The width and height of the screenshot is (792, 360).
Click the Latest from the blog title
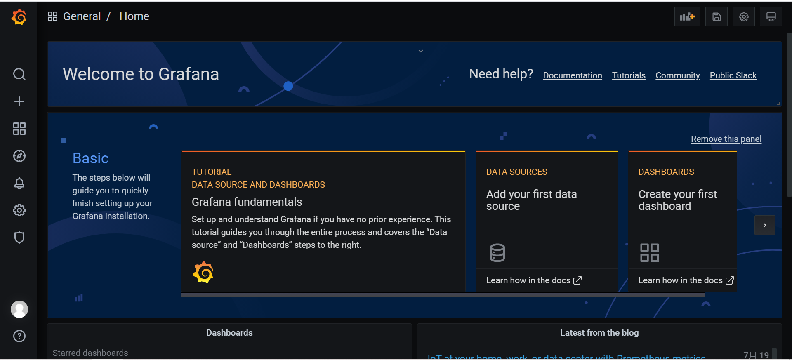599,333
